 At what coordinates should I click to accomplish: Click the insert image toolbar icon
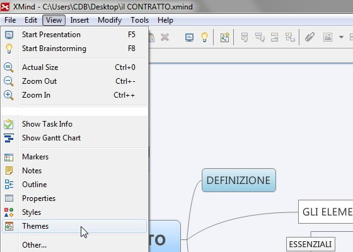point(328,37)
